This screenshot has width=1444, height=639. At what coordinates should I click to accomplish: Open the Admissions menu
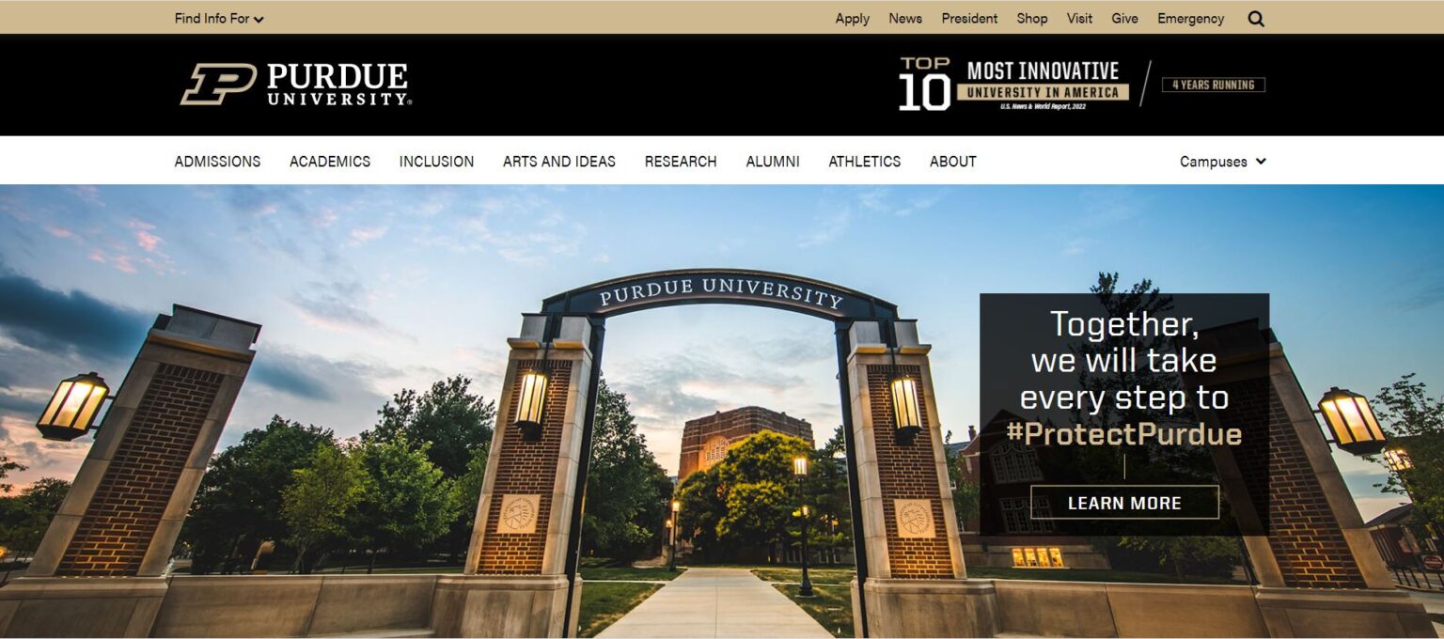(217, 162)
